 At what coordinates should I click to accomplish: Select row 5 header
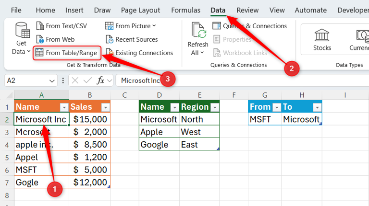pos(7,157)
